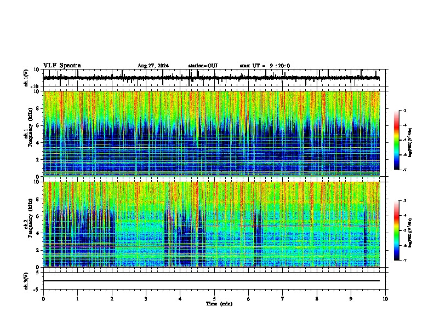Click the "6" kHz tick of ch.2 spectrogram

click(x=38, y=216)
